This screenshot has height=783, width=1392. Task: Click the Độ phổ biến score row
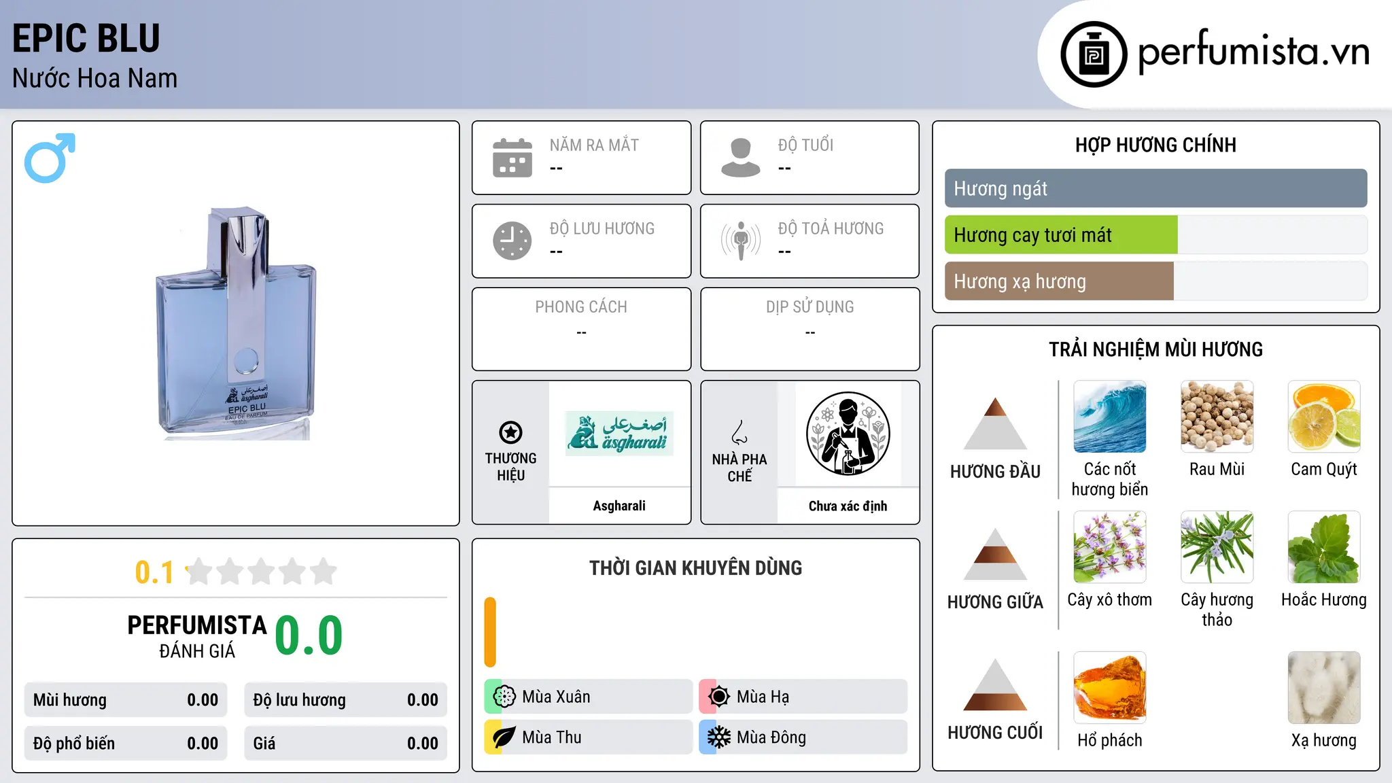tap(126, 743)
